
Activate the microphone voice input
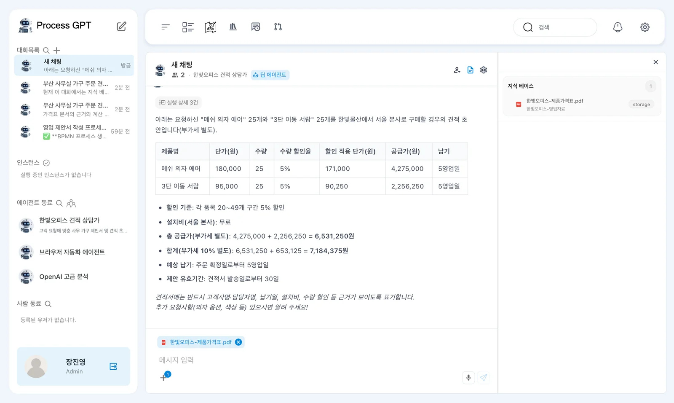[x=468, y=377]
